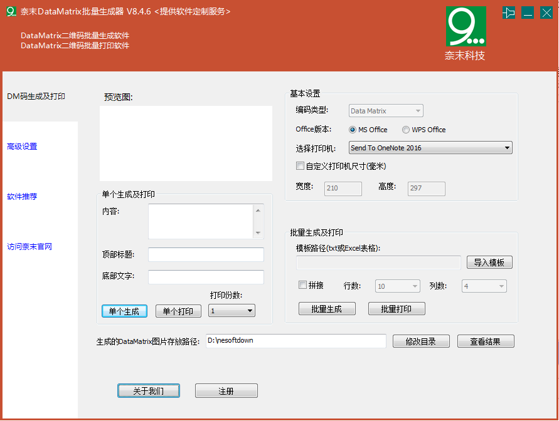
Task: Click the 顶部标题 input field
Action: pyautogui.click(x=206, y=254)
